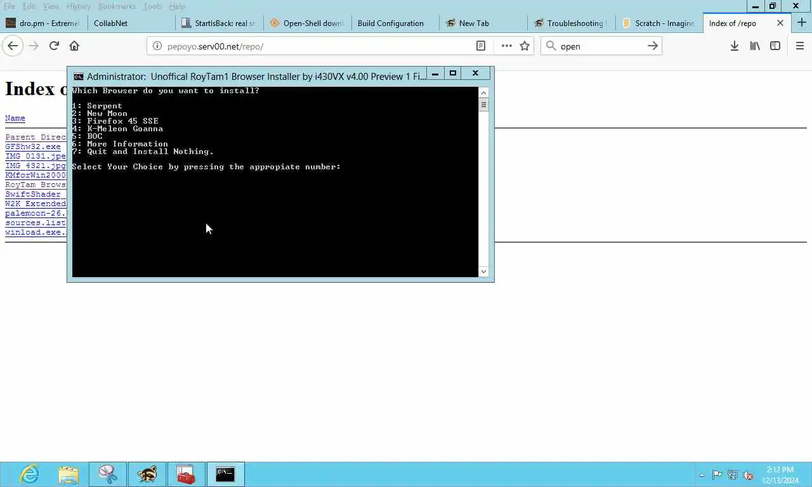This screenshot has width=812, height=487.
Task: Open command prompt window system menu icon
Action: (79, 77)
